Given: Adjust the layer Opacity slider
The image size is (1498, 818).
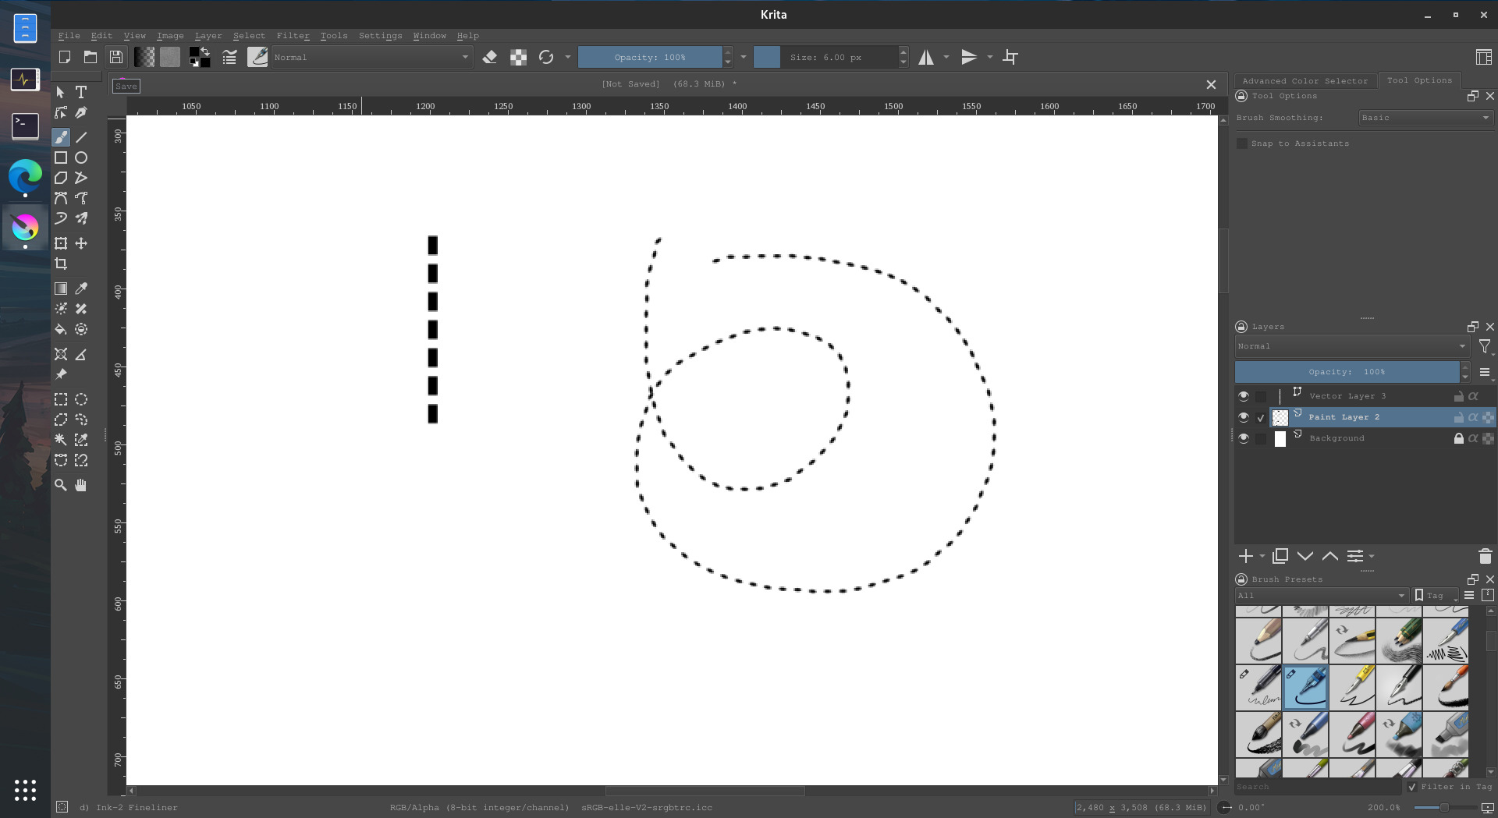Looking at the screenshot, I should pyautogui.click(x=1347, y=372).
